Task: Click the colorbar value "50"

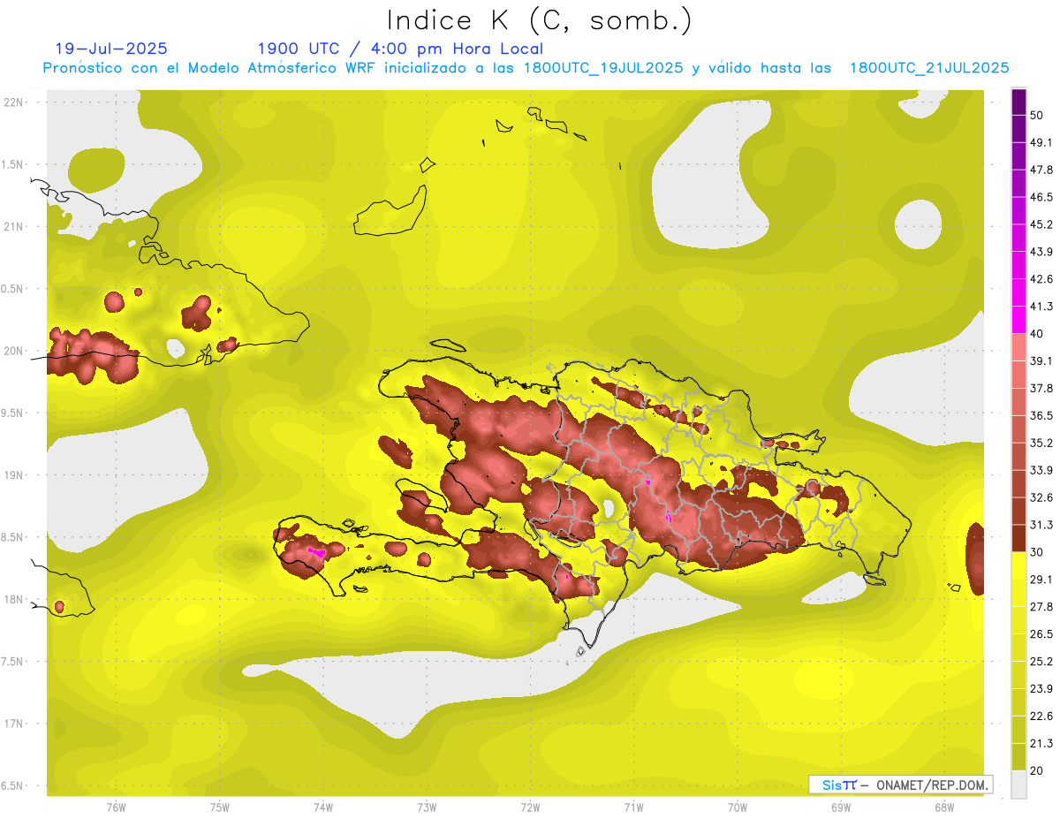Action: point(1037,115)
